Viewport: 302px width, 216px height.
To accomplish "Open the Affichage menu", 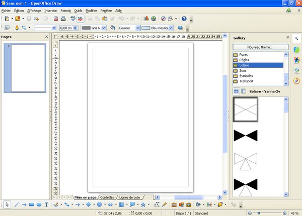I will point(34,11).
